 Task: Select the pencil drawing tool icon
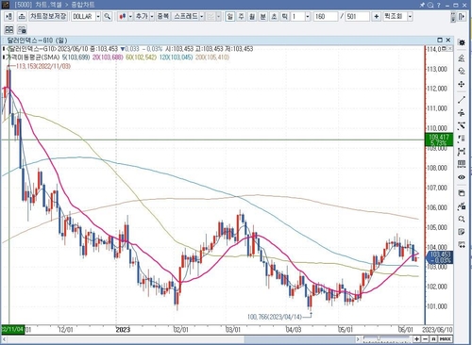point(462,57)
